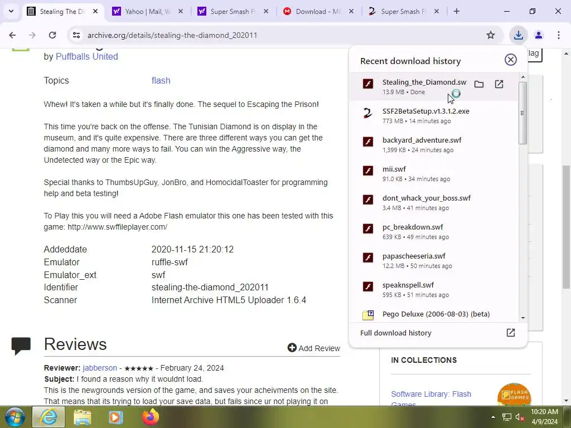Select dont_whack_your_boss.swf download entry
Viewport: 571px width, 428px height.
433,202
